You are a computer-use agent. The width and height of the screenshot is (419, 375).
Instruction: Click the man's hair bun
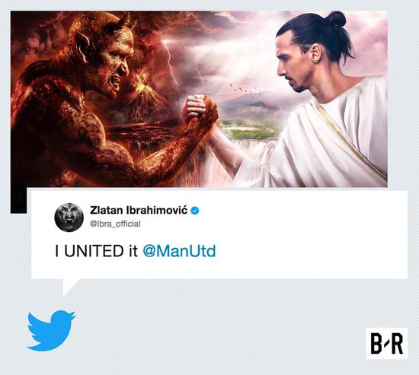point(336,19)
